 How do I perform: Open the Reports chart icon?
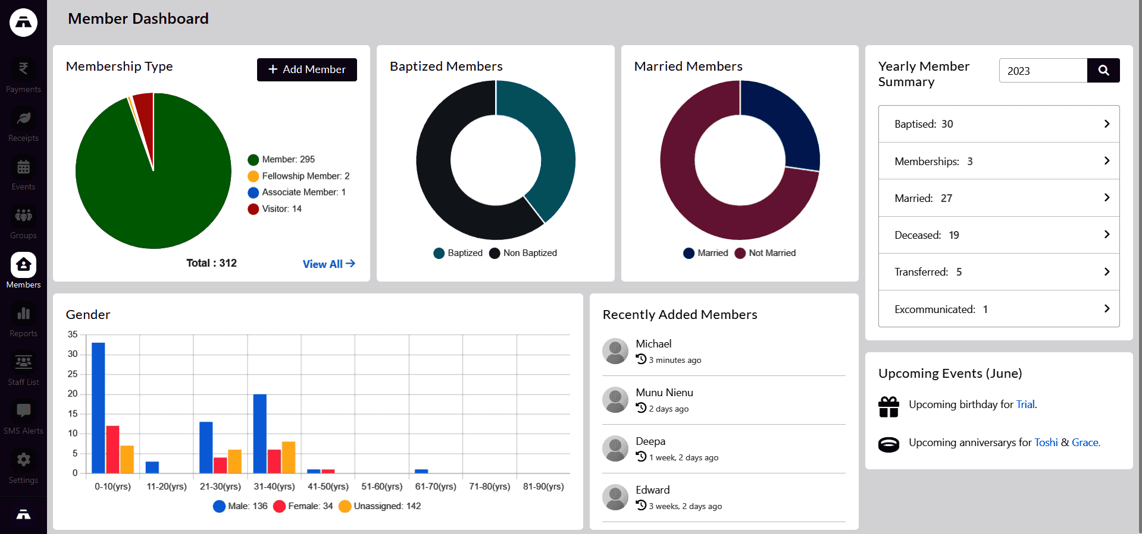(x=23, y=314)
